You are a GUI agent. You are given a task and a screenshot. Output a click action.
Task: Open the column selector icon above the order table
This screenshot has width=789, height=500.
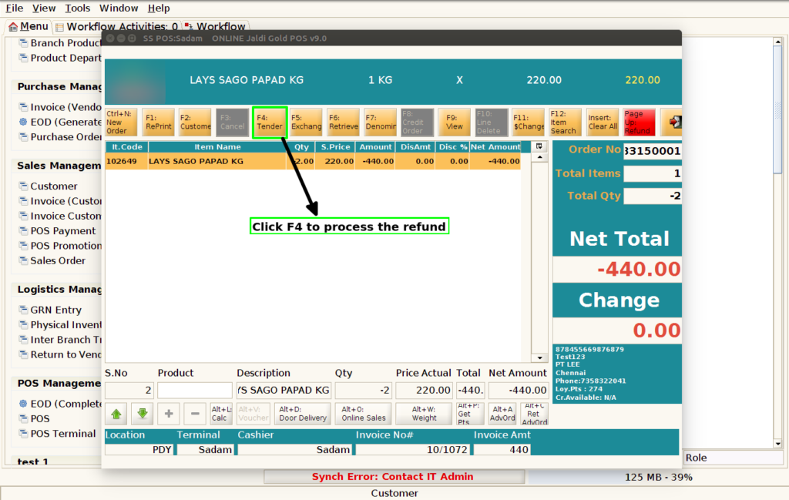coord(539,146)
